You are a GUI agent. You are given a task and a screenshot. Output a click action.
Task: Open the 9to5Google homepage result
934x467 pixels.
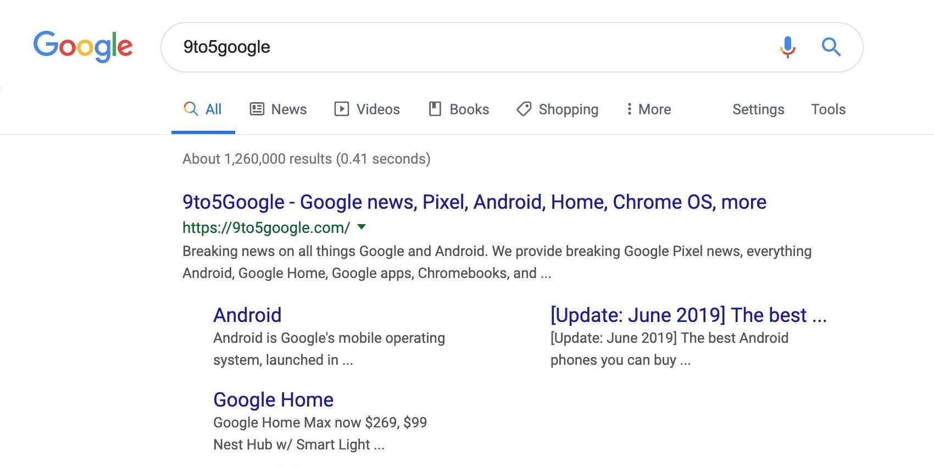(474, 202)
